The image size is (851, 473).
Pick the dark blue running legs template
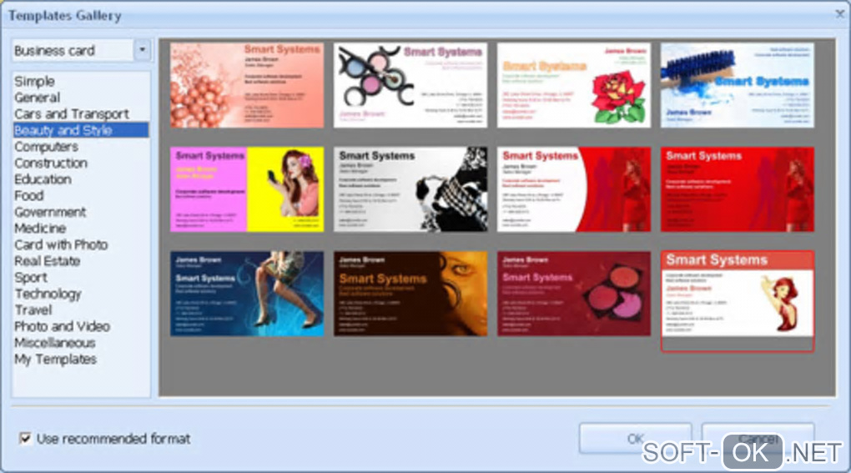pos(247,294)
